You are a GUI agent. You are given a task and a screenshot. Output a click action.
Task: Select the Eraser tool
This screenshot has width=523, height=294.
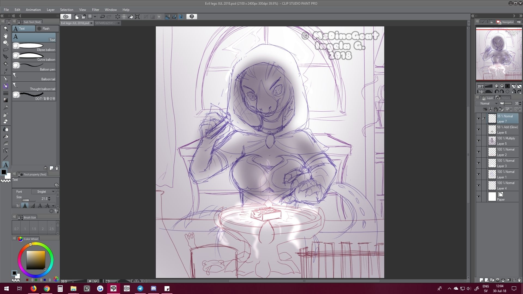pos(5,121)
